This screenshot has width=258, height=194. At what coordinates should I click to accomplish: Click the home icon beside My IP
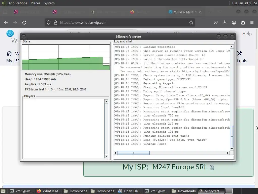pyautogui.click(x=9, y=53)
